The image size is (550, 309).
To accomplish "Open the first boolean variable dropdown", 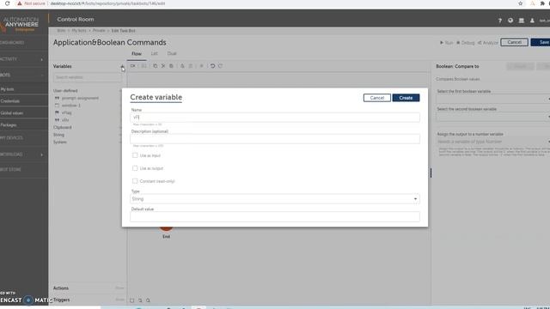I will tap(492, 100).
